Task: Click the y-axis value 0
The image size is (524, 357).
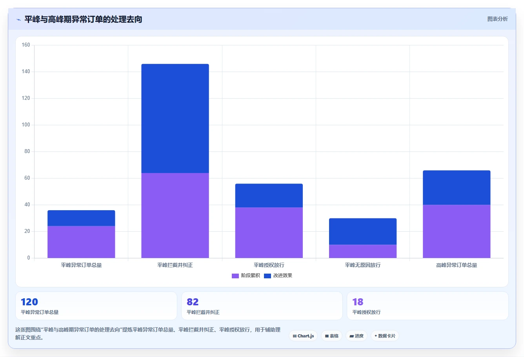Action: pyautogui.click(x=29, y=258)
